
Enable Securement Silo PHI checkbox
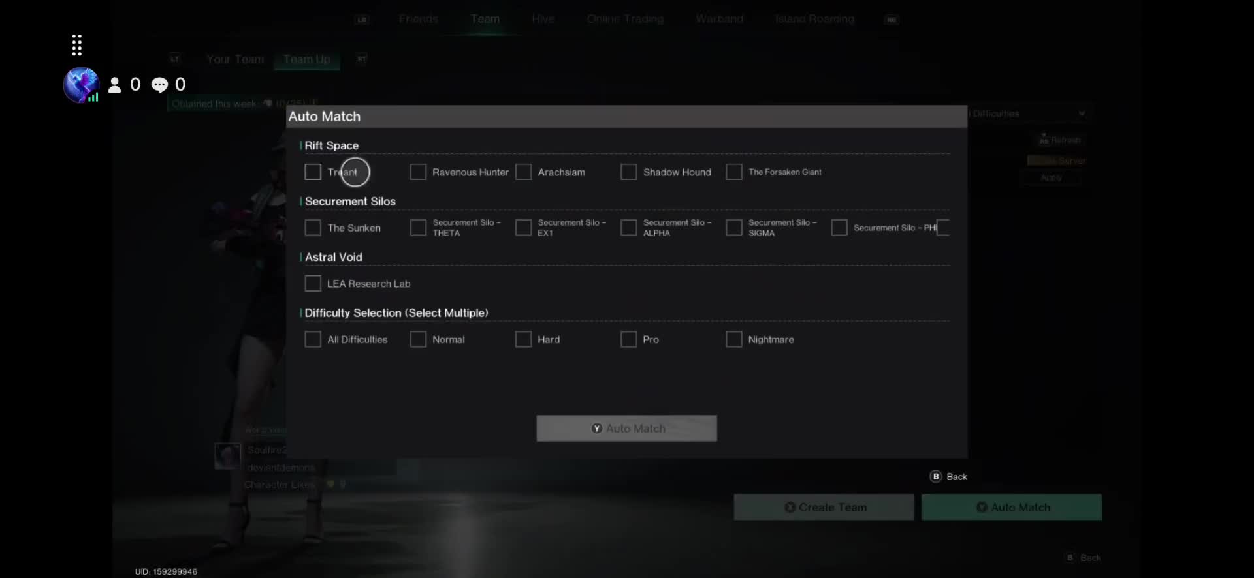[x=839, y=228]
